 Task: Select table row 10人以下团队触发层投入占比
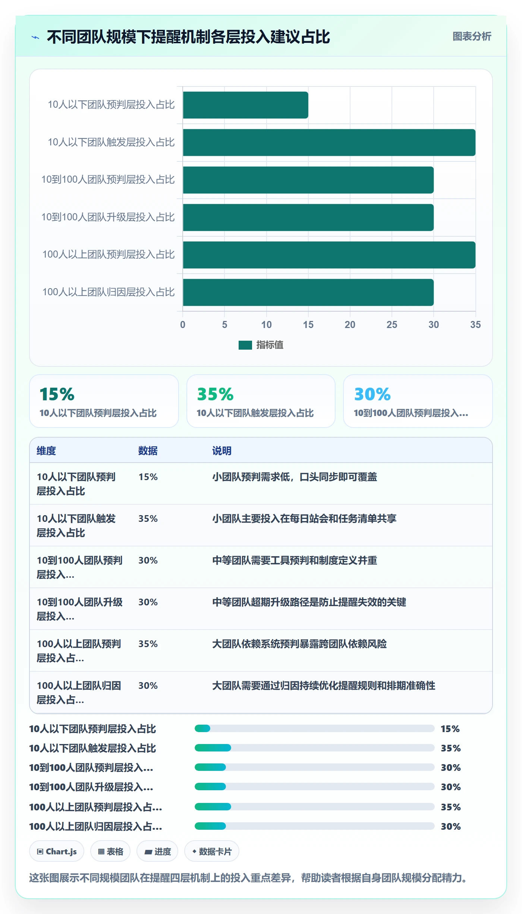pyautogui.click(x=261, y=526)
